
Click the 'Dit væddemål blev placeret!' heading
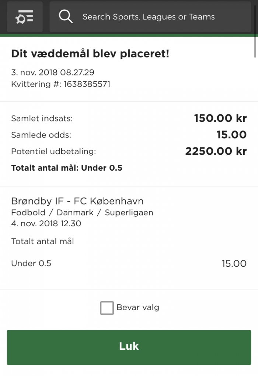[90, 54]
